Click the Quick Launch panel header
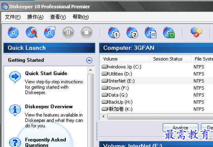 (49, 48)
